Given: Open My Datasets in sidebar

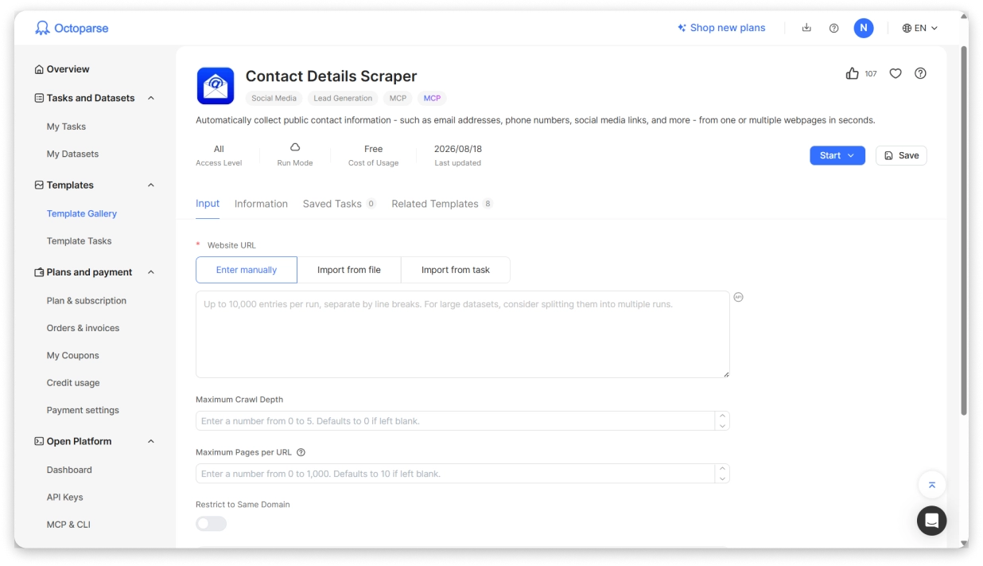Looking at the screenshot, I should tap(72, 154).
